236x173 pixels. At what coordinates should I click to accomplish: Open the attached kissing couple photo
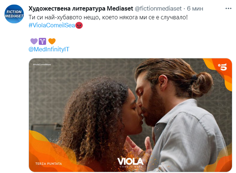[x=130, y=115]
